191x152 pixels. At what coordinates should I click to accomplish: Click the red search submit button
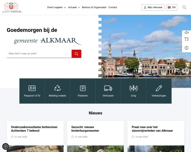(76, 54)
